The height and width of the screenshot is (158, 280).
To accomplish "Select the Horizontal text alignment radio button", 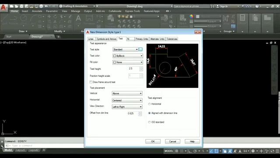I will (x=149, y=104).
